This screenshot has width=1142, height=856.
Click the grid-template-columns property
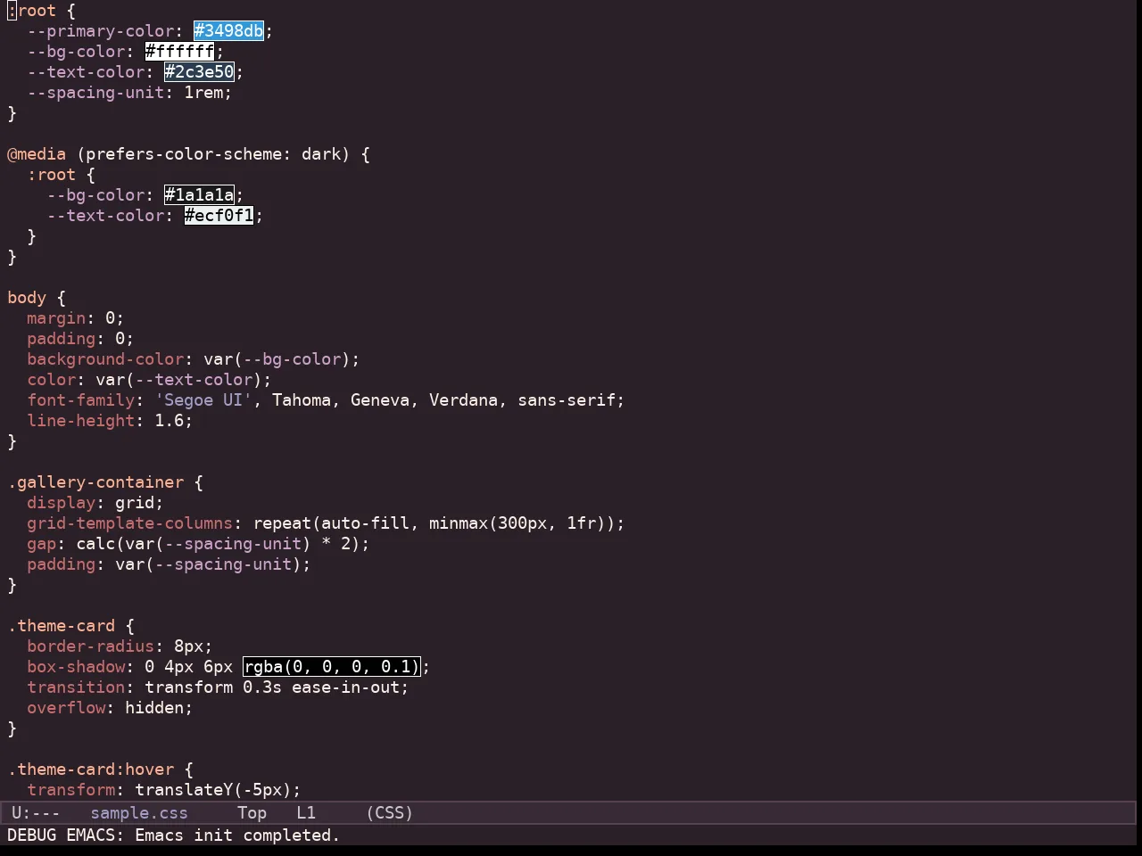129,523
